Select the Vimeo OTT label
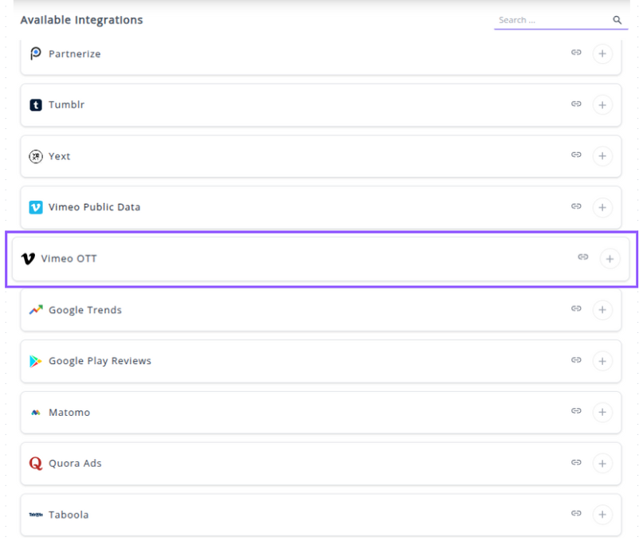The height and width of the screenshot is (541, 643). click(69, 258)
